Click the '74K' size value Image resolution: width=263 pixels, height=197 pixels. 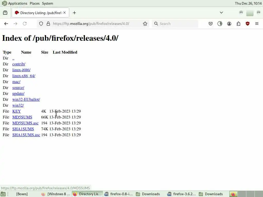coord(44,129)
